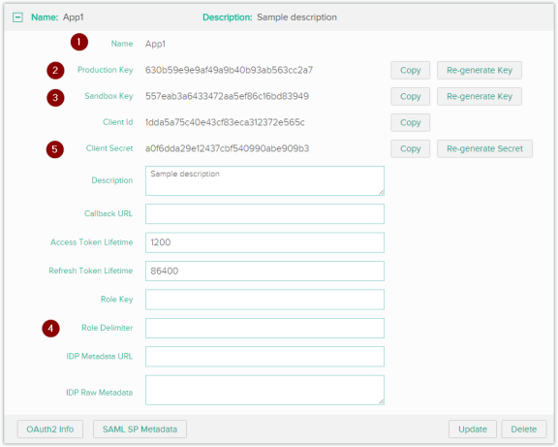
Task: Open the OAuth2 Info button
Action: click(50, 430)
